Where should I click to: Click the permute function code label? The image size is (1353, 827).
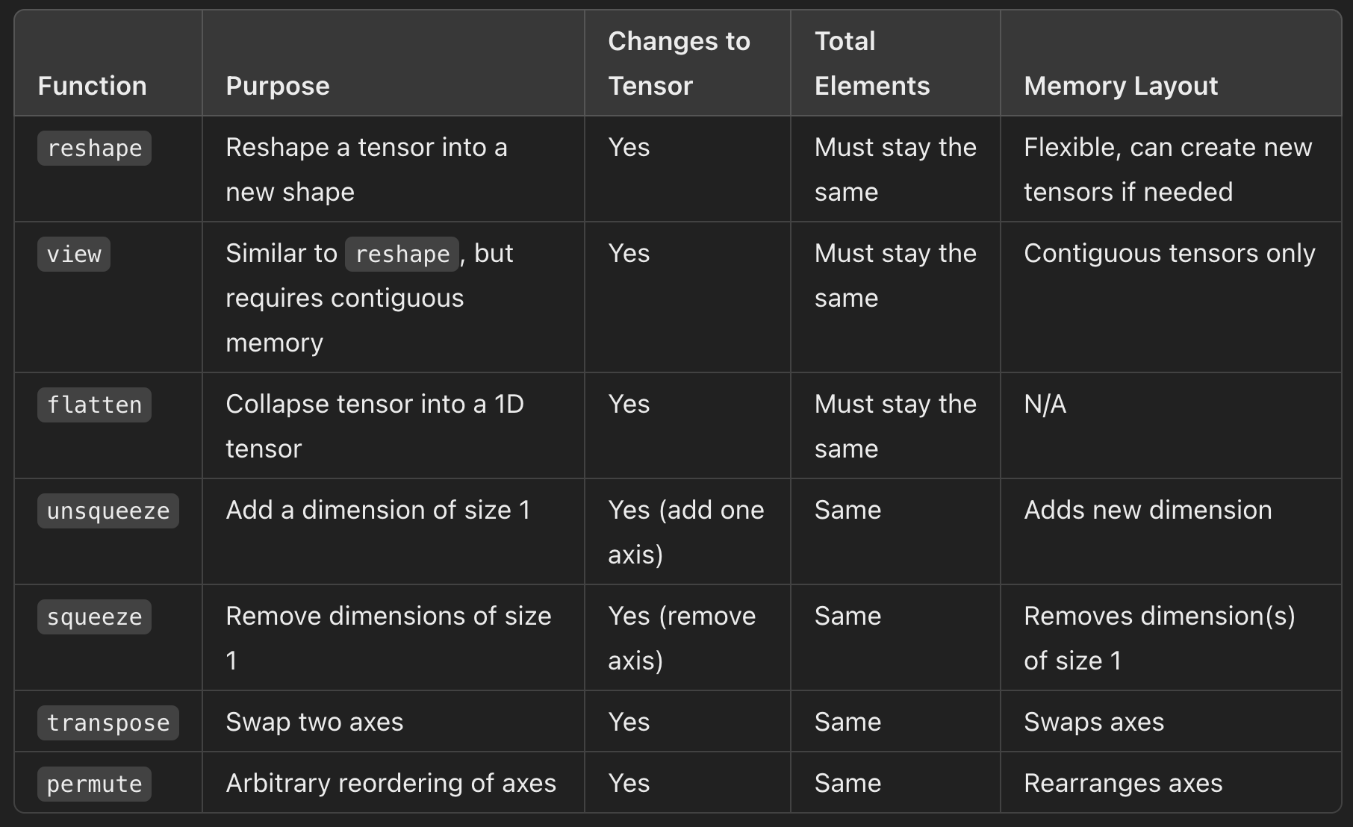(94, 784)
